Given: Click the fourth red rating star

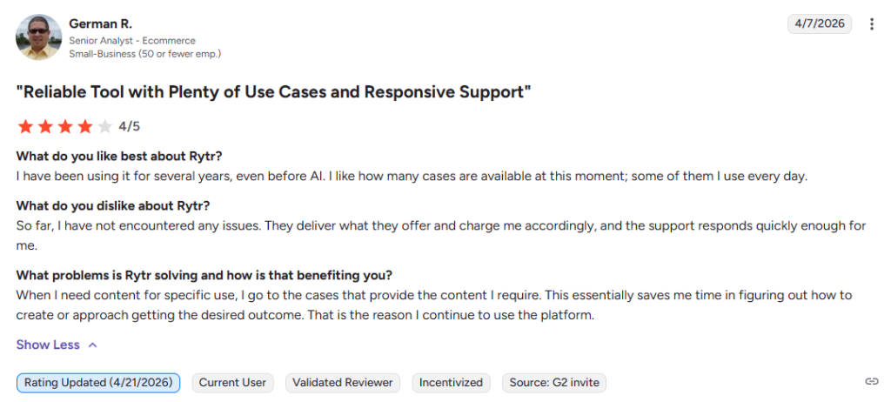Looking at the screenshot, I should coord(84,126).
